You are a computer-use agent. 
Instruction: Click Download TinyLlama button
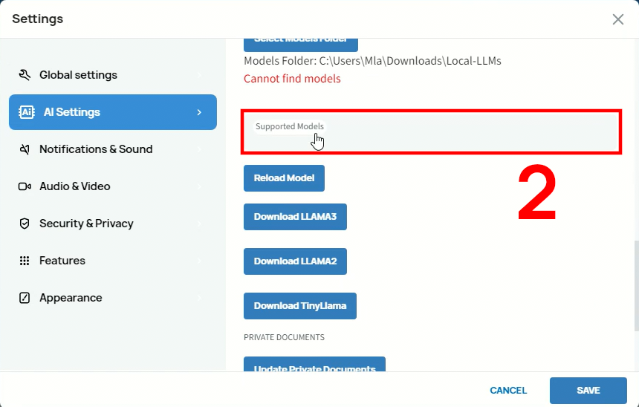299,306
